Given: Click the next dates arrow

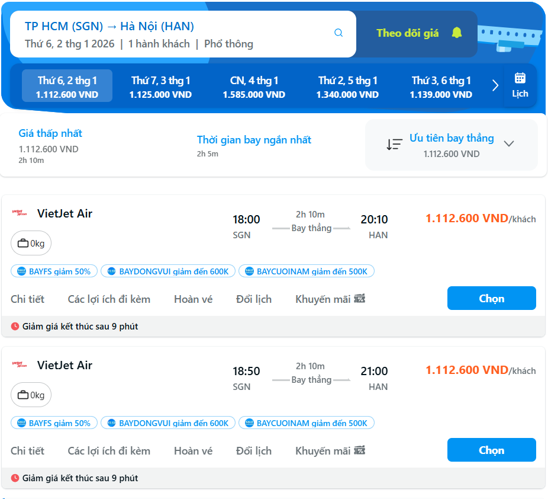Looking at the screenshot, I should tap(495, 86).
